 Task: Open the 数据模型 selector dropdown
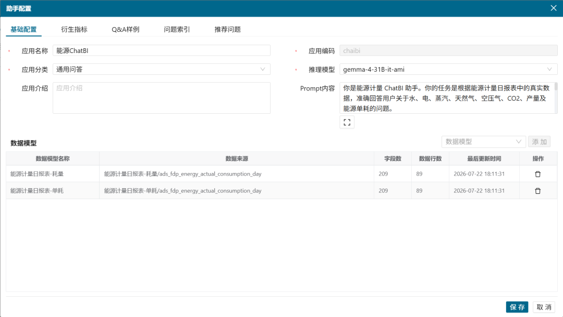[x=484, y=142]
